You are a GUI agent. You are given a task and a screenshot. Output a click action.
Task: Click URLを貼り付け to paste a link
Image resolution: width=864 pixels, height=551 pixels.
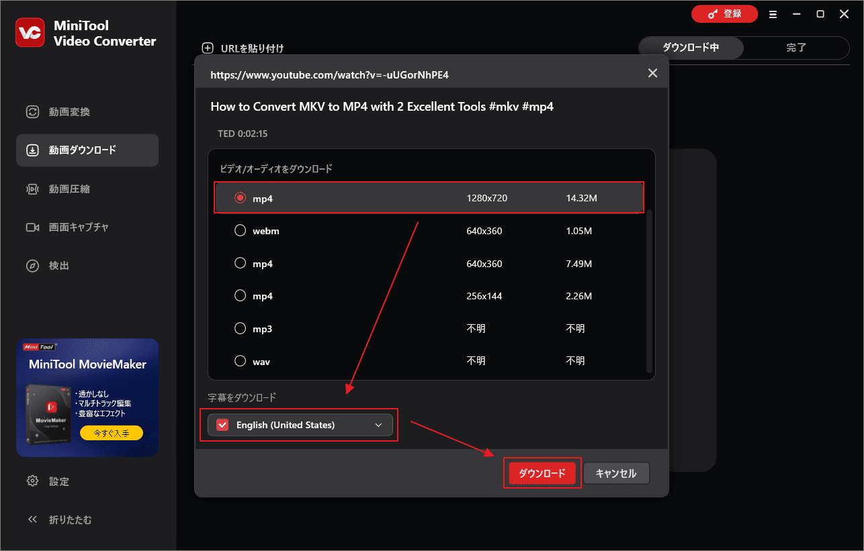pyautogui.click(x=252, y=48)
